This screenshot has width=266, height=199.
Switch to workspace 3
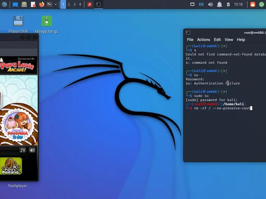click(x=75, y=4)
